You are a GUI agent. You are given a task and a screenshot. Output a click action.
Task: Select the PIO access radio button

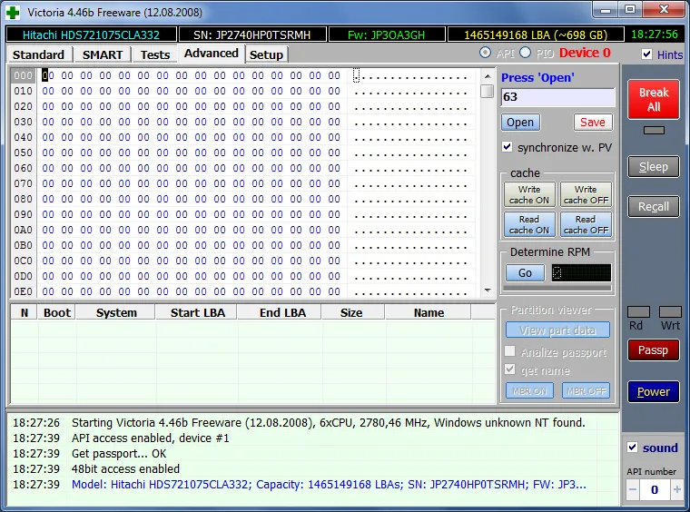(525, 53)
